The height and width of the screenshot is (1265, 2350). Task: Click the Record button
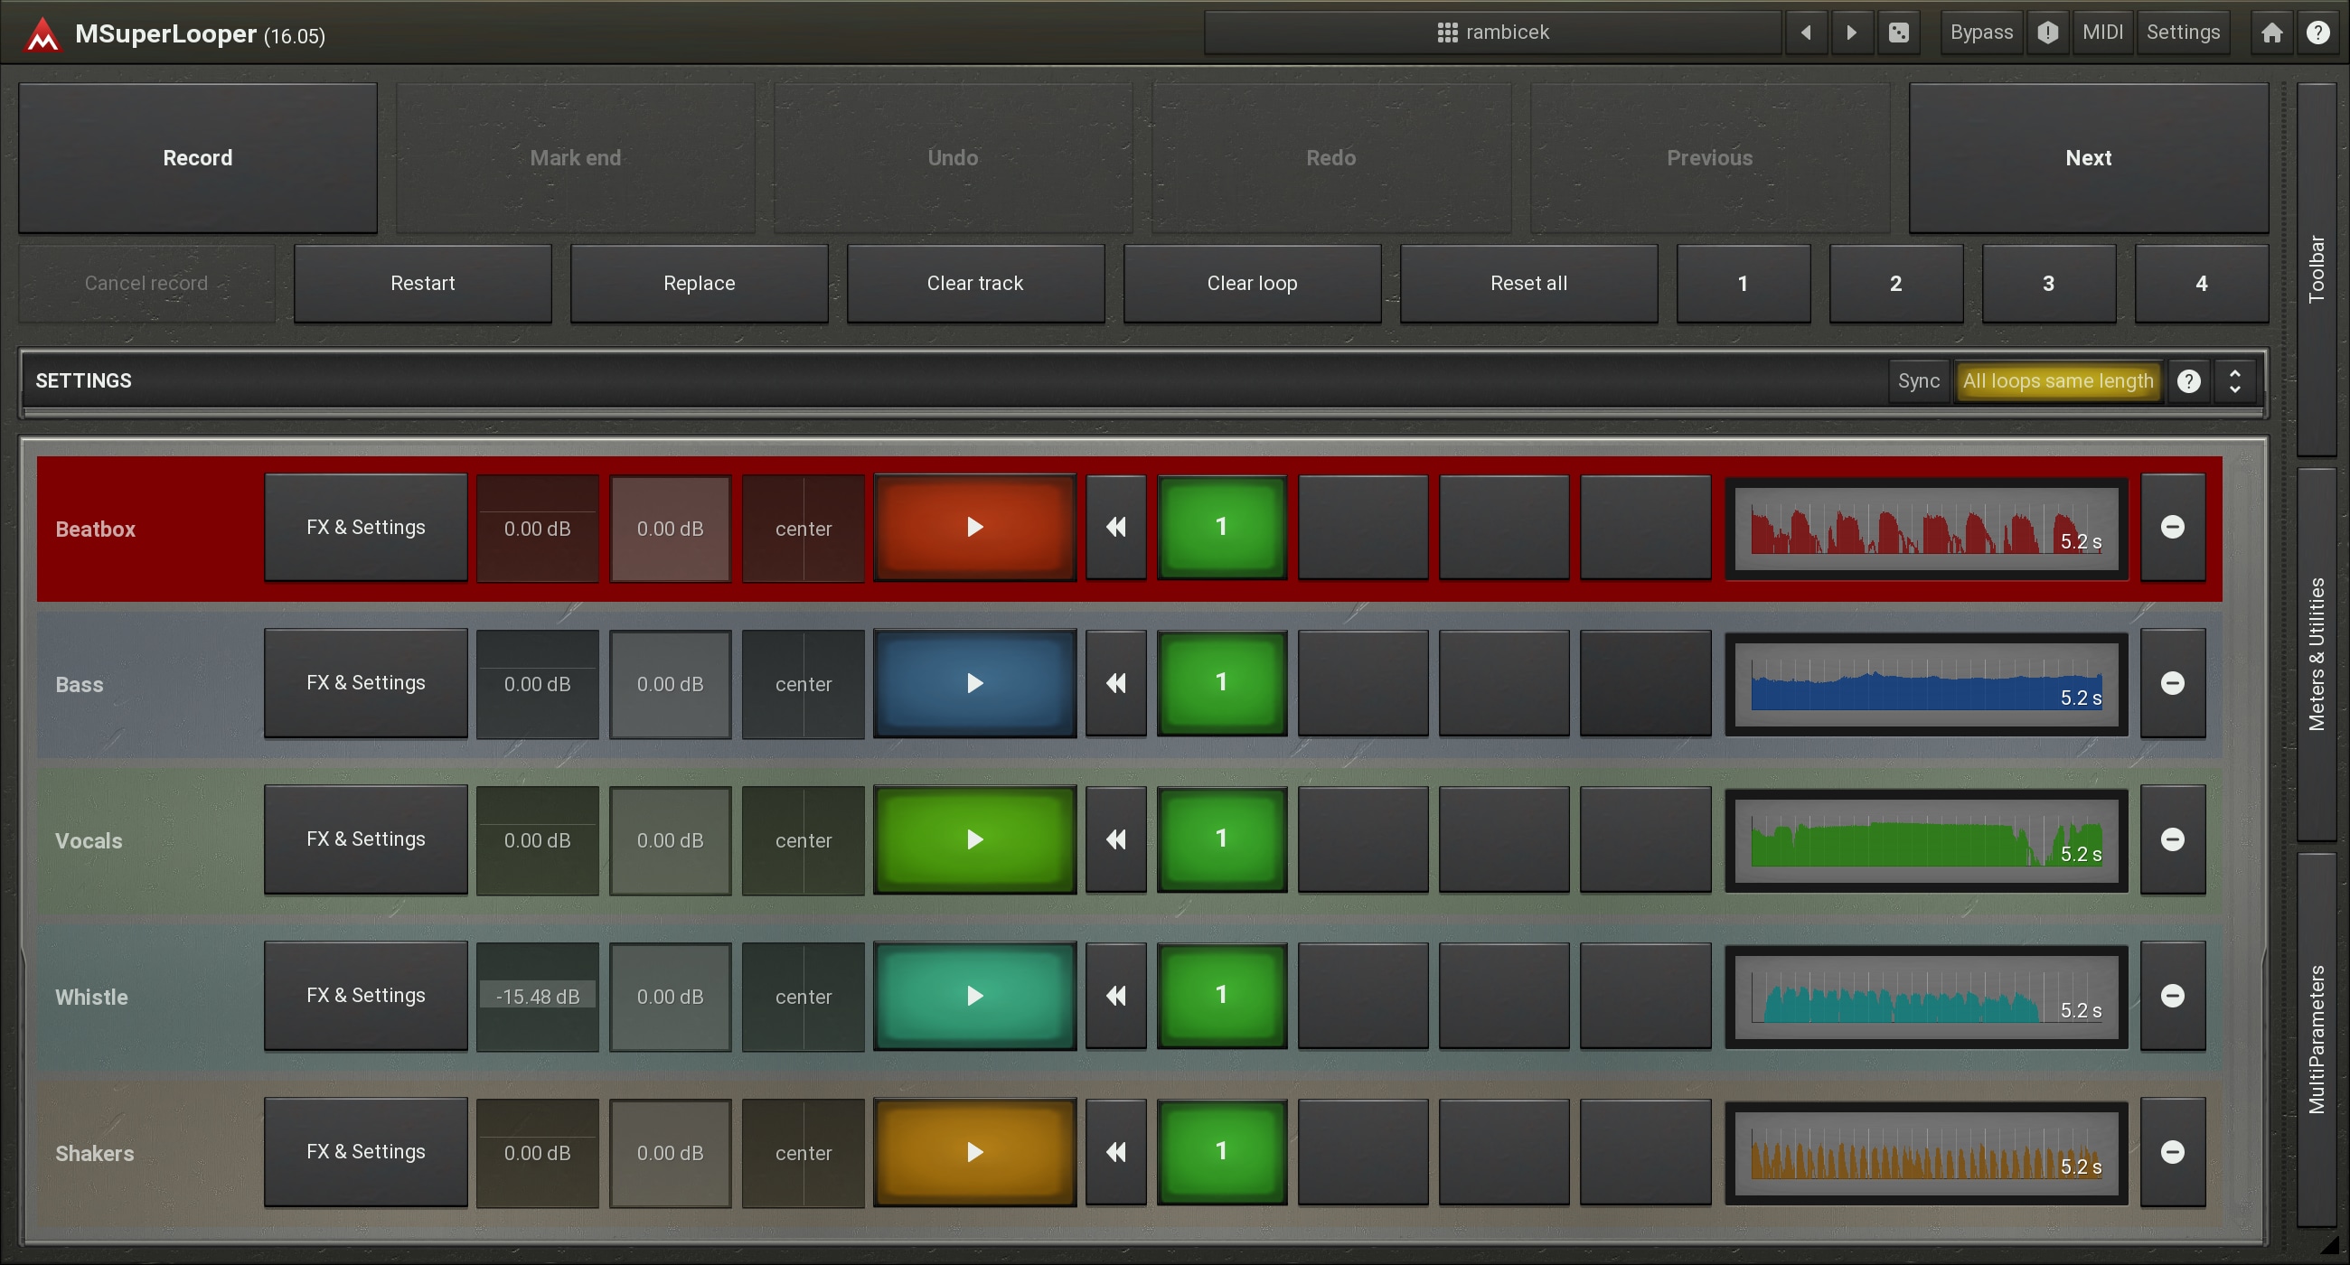(x=198, y=158)
